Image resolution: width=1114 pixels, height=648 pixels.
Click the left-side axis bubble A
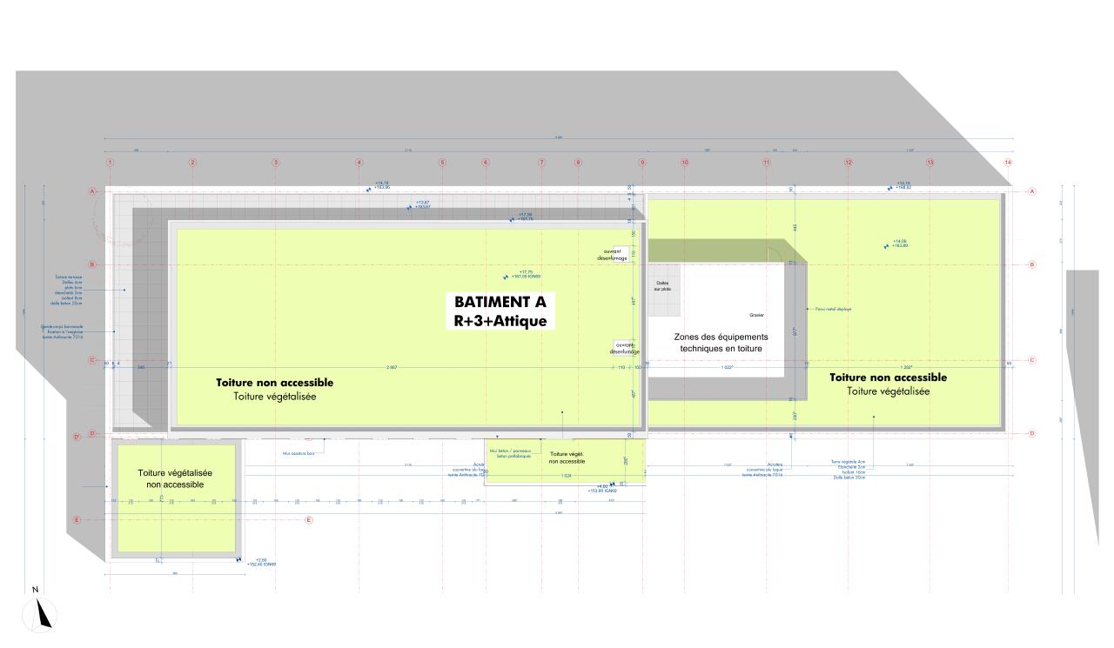(92, 191)
